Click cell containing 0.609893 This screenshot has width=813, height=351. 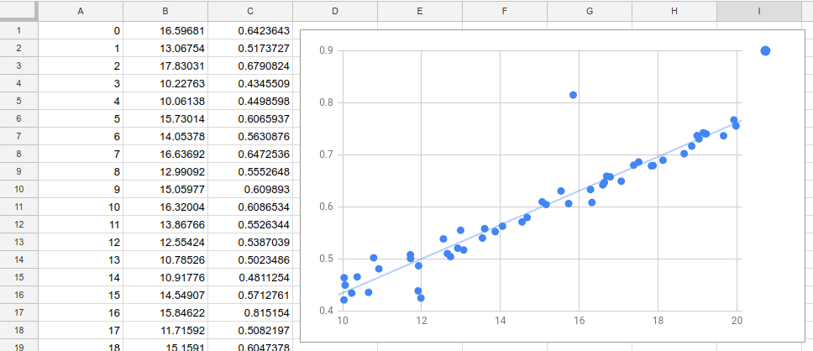(250, 189)
